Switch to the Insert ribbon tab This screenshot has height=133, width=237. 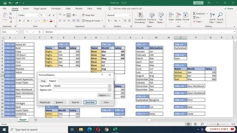pos(26,8)
